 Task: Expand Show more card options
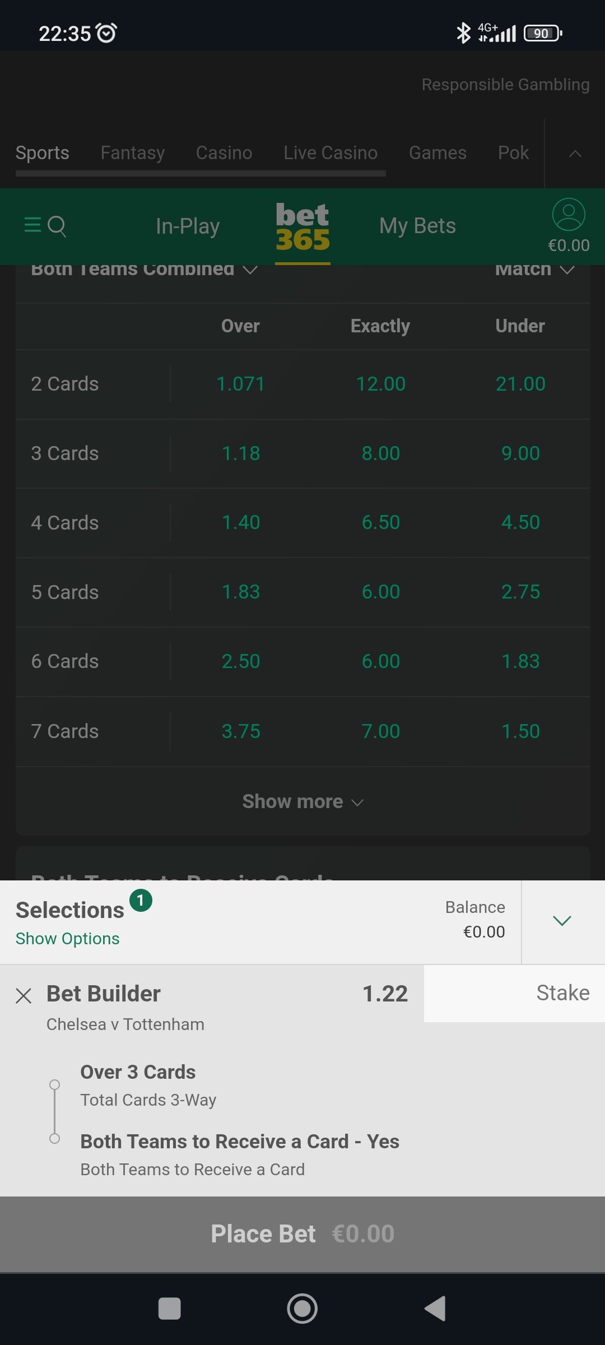tap(302, 801)
